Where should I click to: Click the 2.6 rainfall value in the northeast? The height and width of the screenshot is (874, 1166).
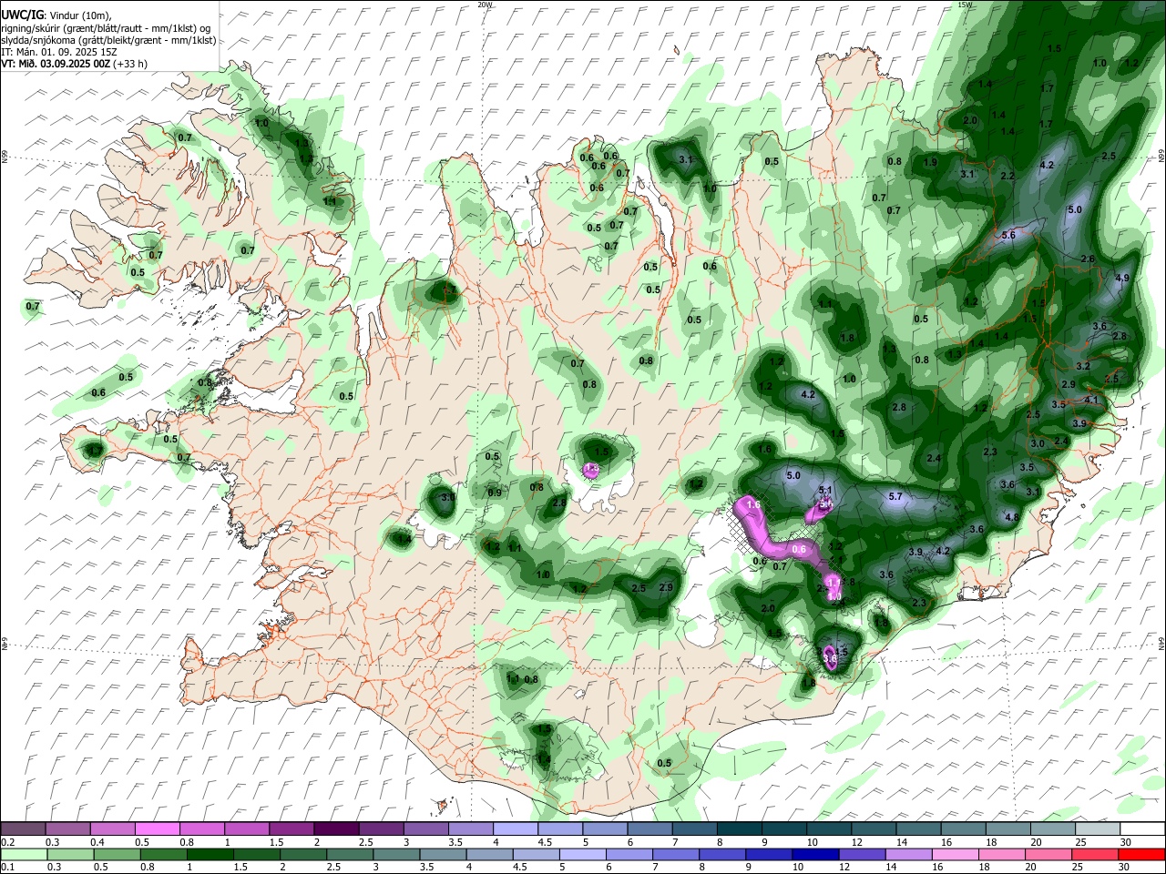pos(1087,259)
